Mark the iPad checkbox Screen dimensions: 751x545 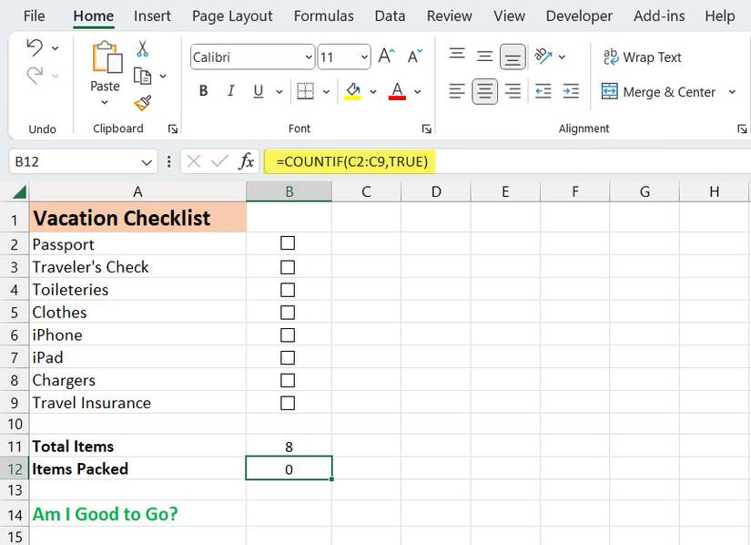tap(288, 357)
